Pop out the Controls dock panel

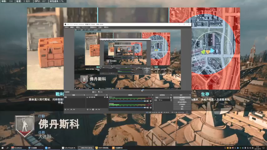click(x=190, y=95)
